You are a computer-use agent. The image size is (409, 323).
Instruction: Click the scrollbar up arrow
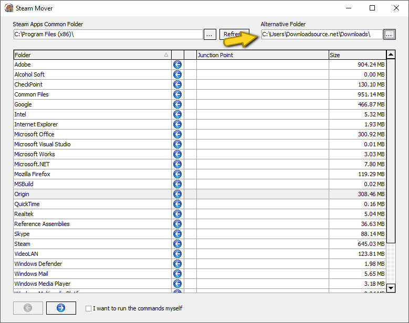(x=391, y=55)
